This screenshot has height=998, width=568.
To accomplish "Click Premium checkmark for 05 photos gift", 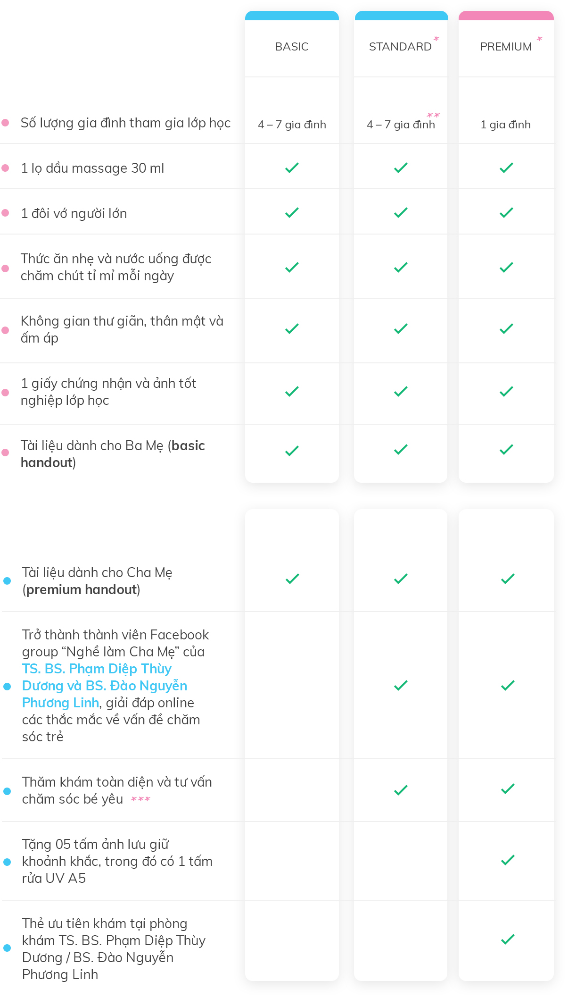I will [508, 860].
